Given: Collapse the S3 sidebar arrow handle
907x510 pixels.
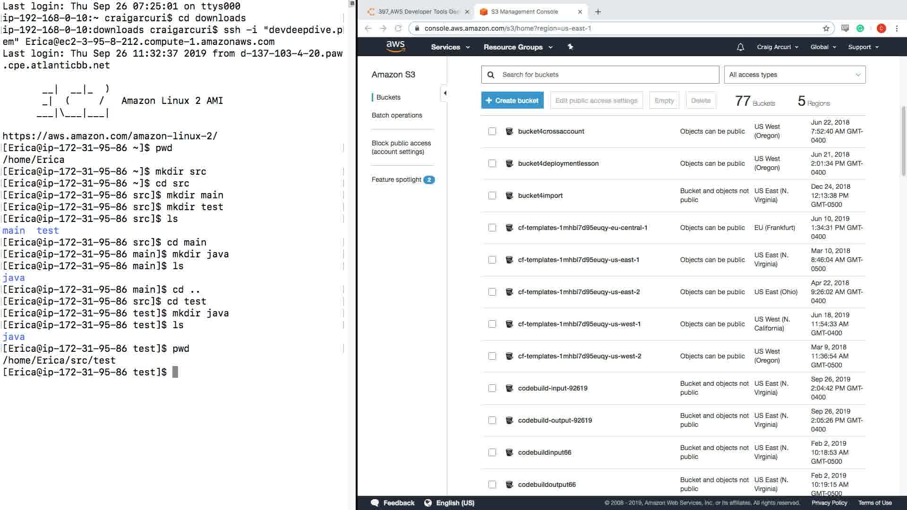Looking at the screenshot, I should [445, 93].
